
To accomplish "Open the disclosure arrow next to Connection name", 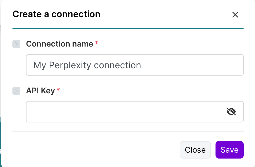I will pyautogui.click(x=16, y=44).
